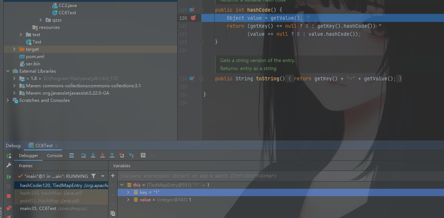
Task: Resume program with the green play icon
Action: (9, 177)
